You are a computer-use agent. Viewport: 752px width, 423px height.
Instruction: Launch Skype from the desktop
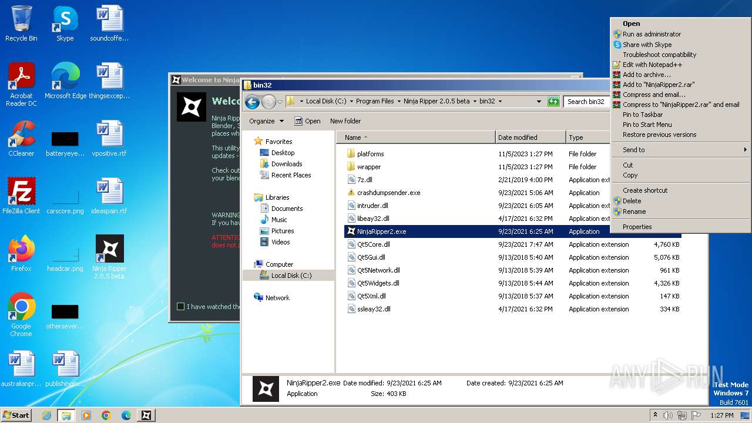click(65, 23)
